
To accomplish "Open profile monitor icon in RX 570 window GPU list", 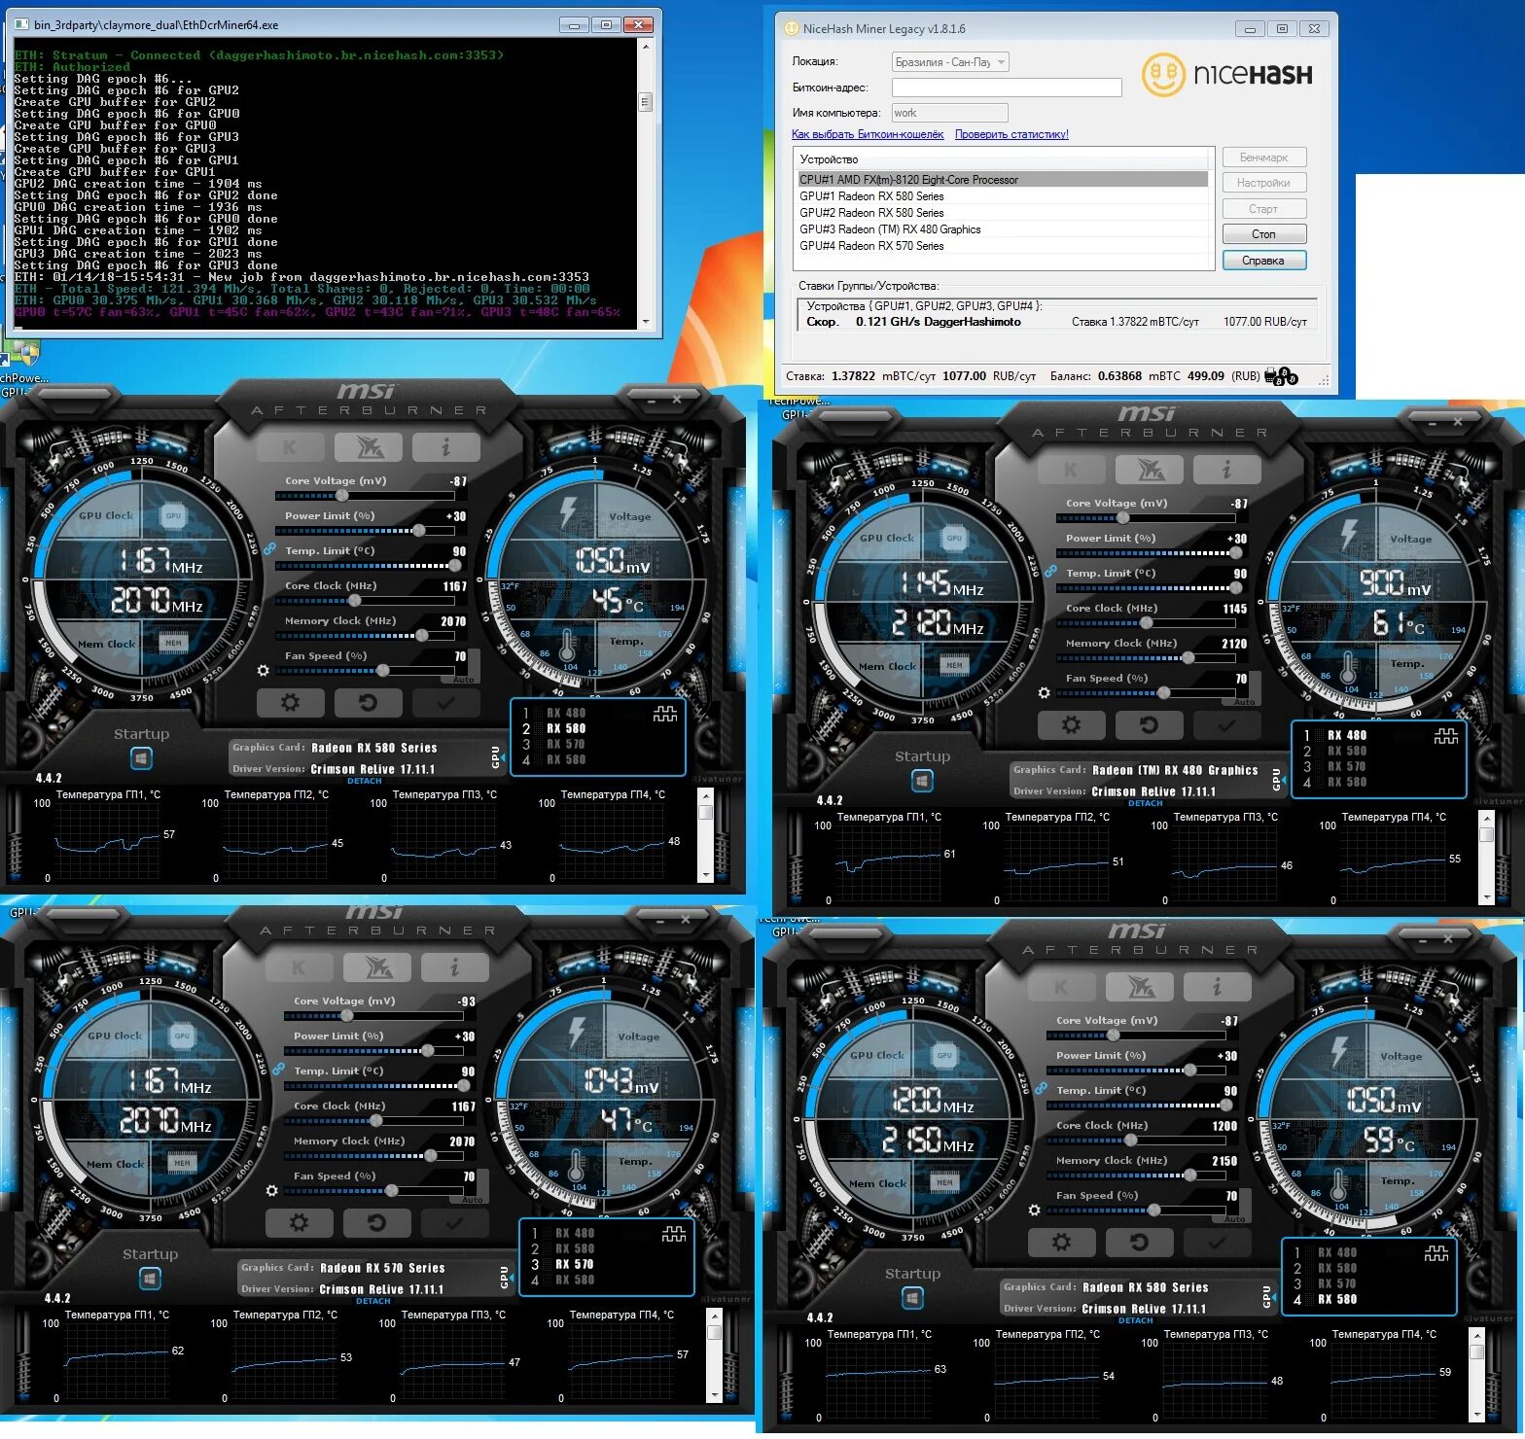I will (x=674, y=1235).
